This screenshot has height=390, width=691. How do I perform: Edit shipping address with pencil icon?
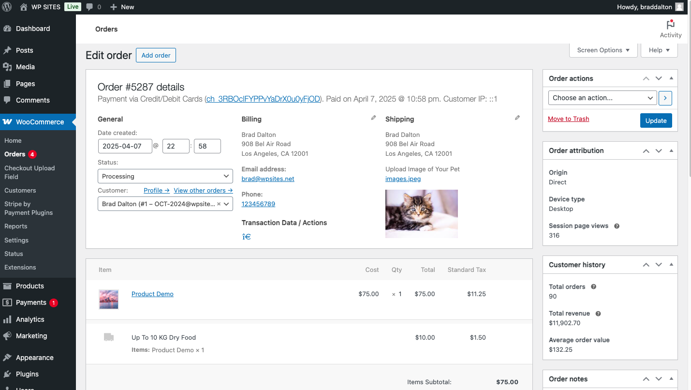click(517, 118)
